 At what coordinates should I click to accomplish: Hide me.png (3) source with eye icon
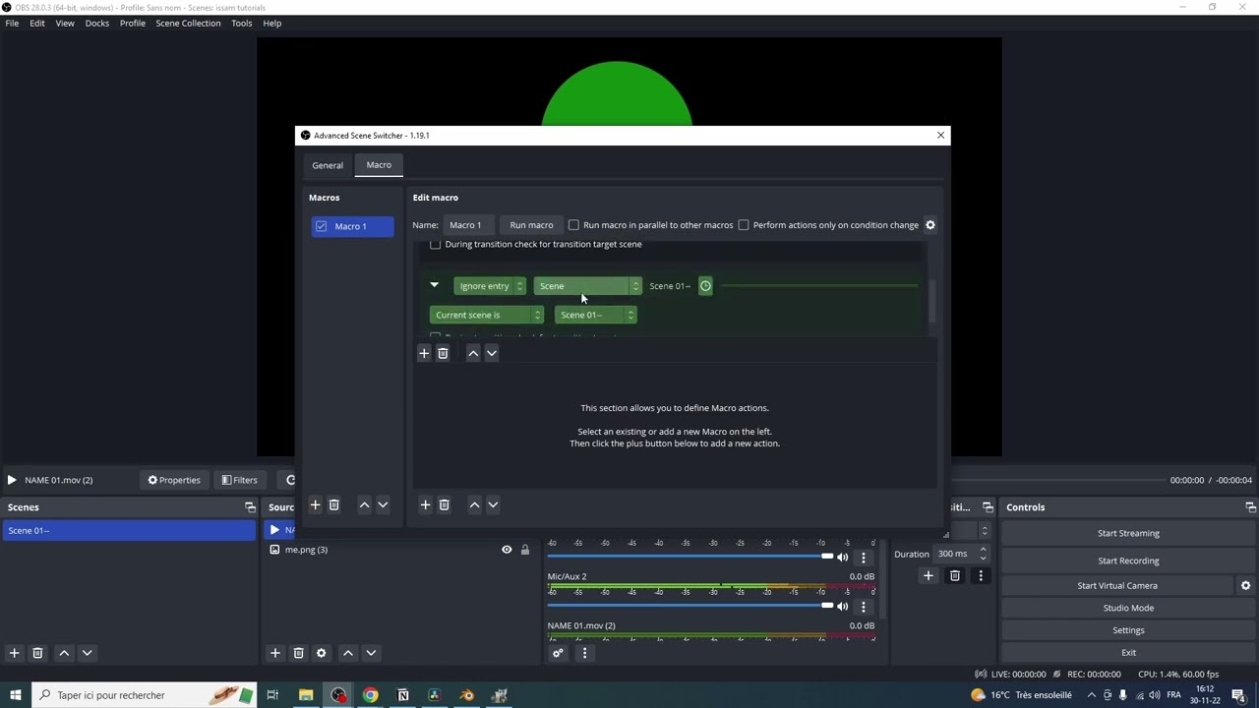point(507,550)
